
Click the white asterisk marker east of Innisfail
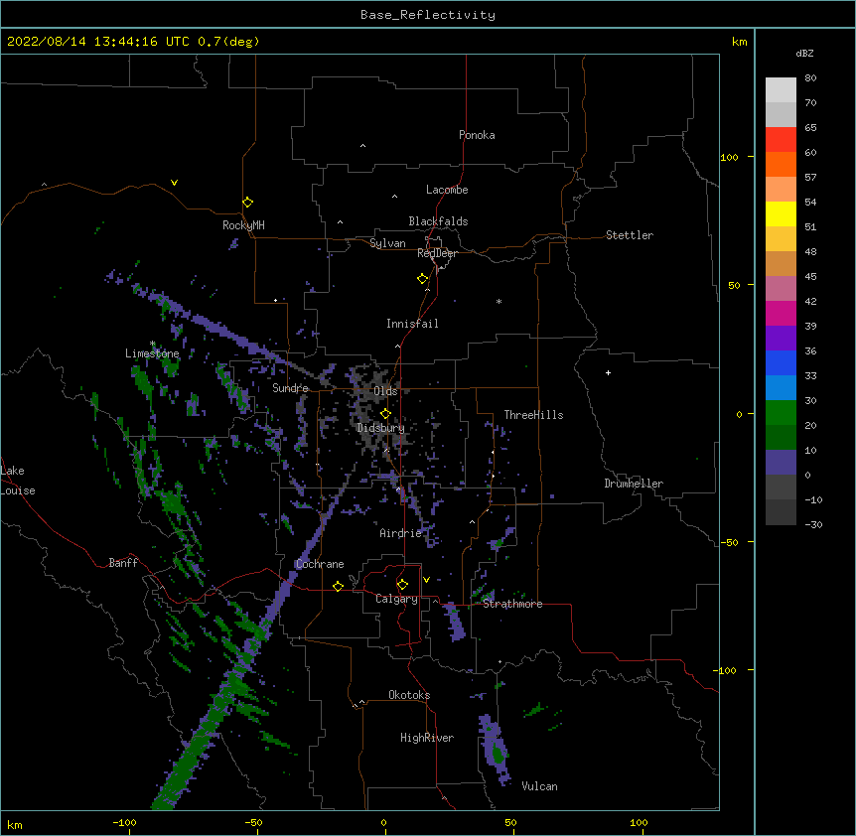(499, 301)
